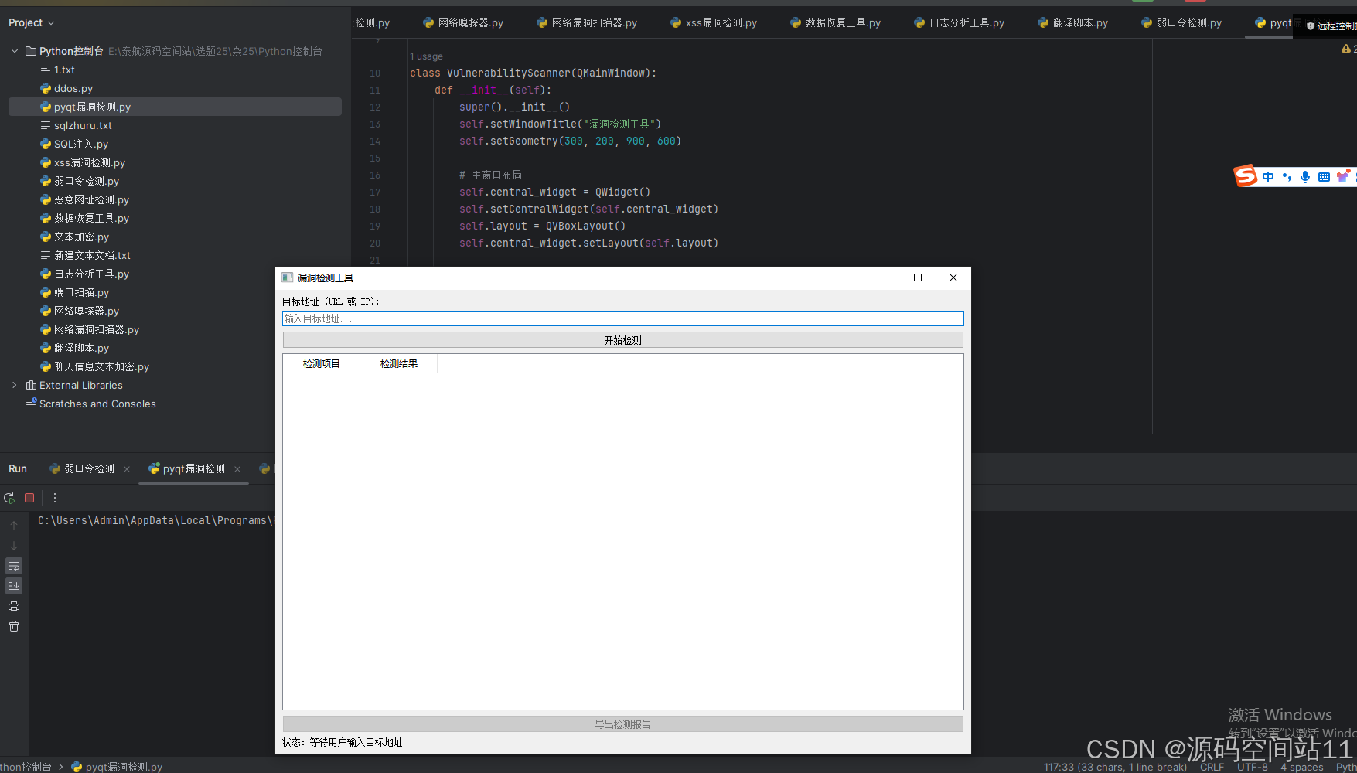Clear the console with trash icon
1357x773 pixels.
coord(14,626)
